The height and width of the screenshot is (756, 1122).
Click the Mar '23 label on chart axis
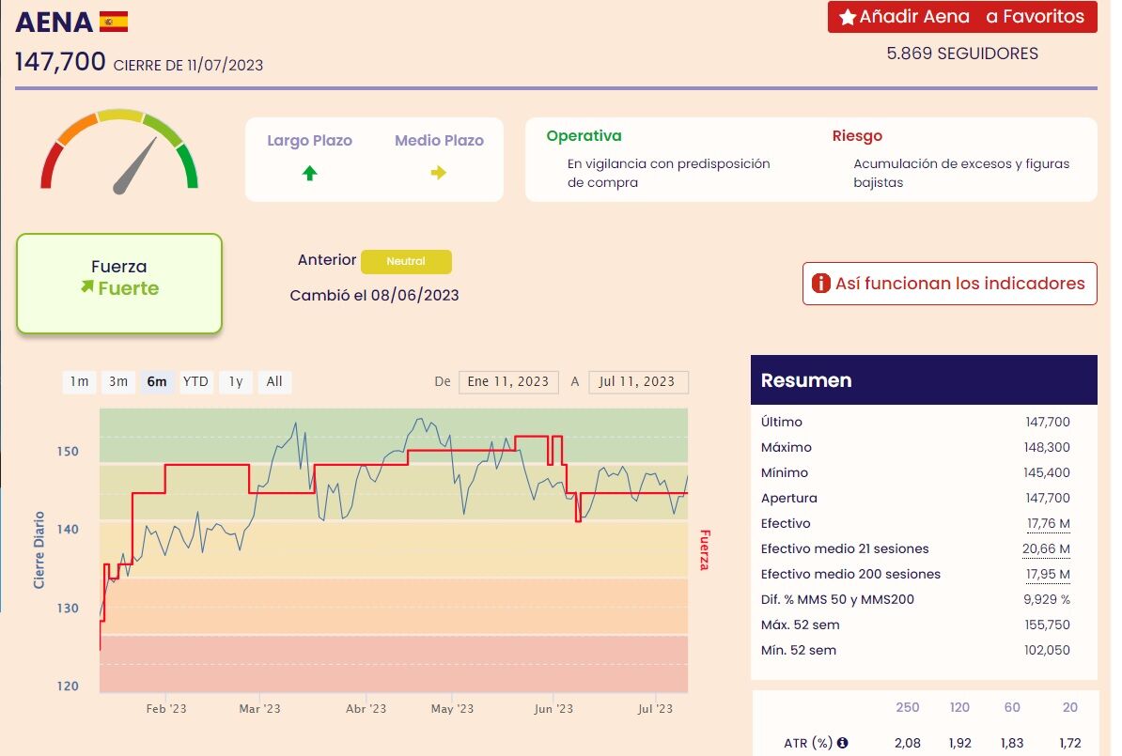259,709
